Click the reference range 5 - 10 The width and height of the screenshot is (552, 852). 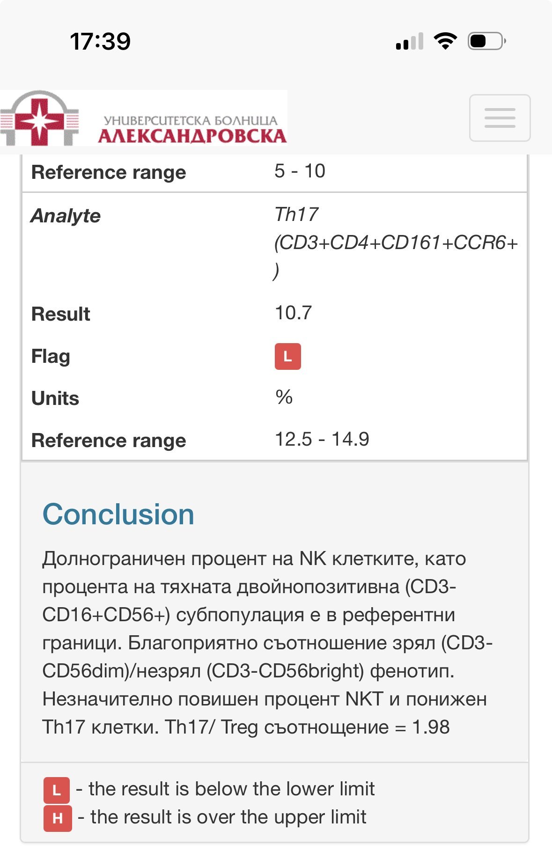click(x=300, y=171)
